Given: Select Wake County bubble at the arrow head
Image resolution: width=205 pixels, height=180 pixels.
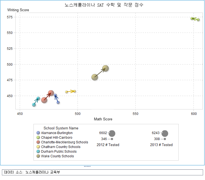Looking at the screenshot, I should [106, 68].
